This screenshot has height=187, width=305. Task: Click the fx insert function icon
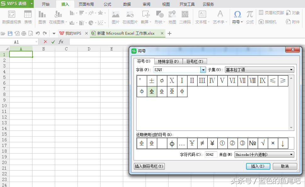(61, 42)
